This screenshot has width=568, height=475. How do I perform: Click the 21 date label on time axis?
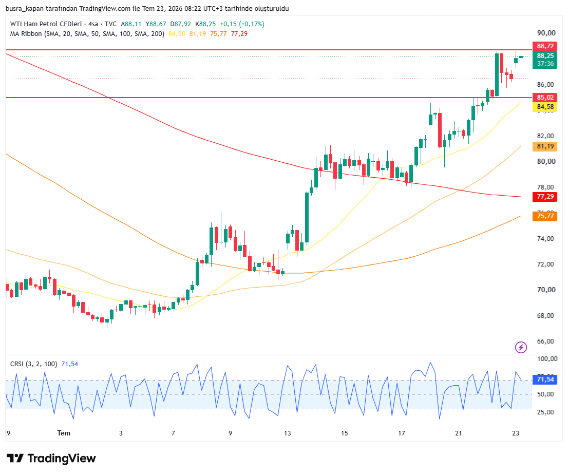pos(459,433)
